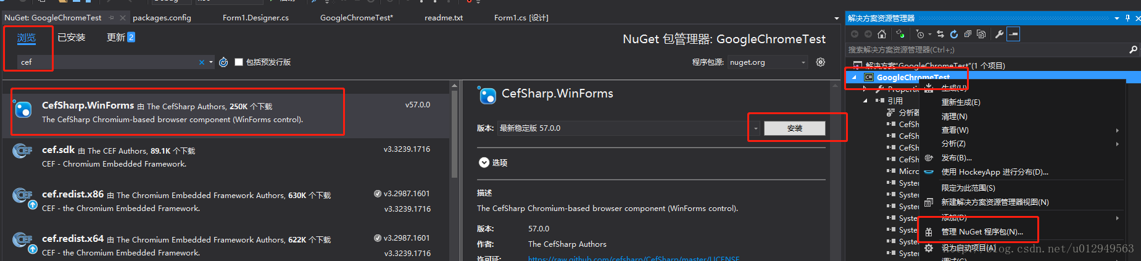This screenshot has width=1141, height=261.
Task: Open the dropdown next to pending changes filter
Action: pos(929,35)
